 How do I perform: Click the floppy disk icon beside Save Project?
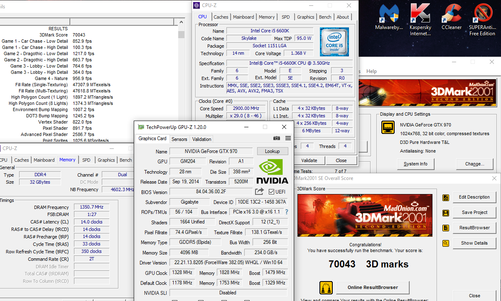coord(445,213)
